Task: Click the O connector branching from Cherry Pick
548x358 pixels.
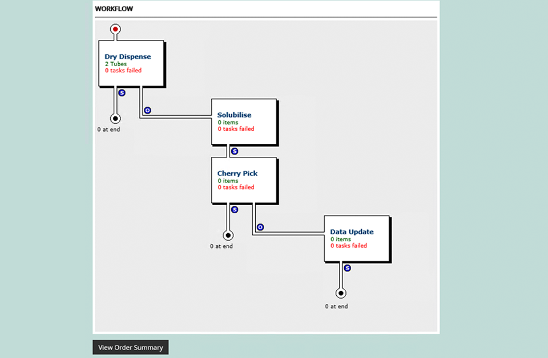Action: (x=260, y=226)
